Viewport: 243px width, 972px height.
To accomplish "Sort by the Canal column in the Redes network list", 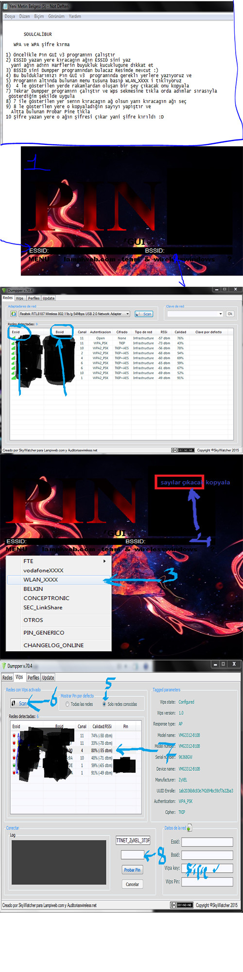I will tap(82, 332).
